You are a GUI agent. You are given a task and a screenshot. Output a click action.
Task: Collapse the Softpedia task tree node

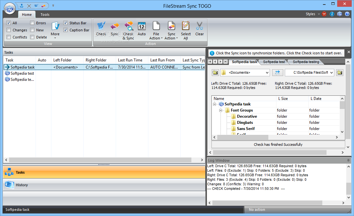click(x=214, y=104)
